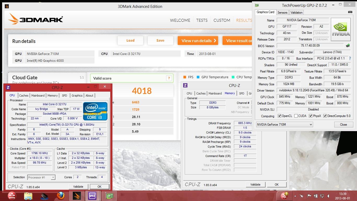357x201 pixels.
Task: Click Validate in red CPU-Z window
Action: coord(78,187)
